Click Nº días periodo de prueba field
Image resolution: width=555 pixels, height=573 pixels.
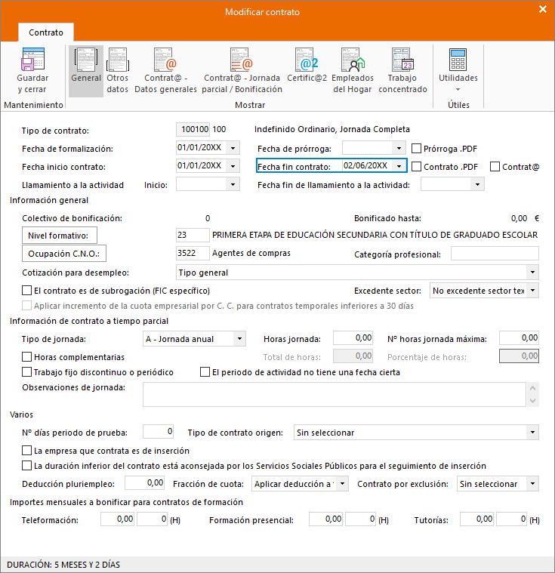pyautogui.click(x=158, y=432)
